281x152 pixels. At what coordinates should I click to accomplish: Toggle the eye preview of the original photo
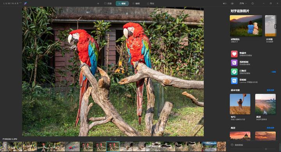click(x=232, y=4)
